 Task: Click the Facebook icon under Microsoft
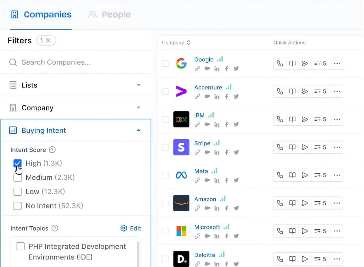tap(227, 236)
